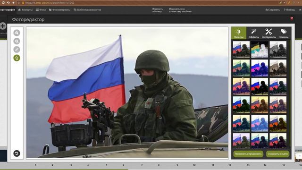302x170 pixels.
Task: Open Помощь in the top bar
Action: pos(289,10)
